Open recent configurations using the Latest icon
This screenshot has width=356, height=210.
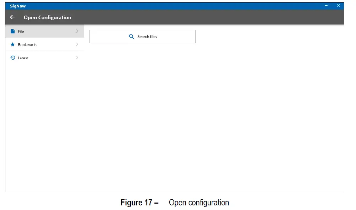click(13, 57)
